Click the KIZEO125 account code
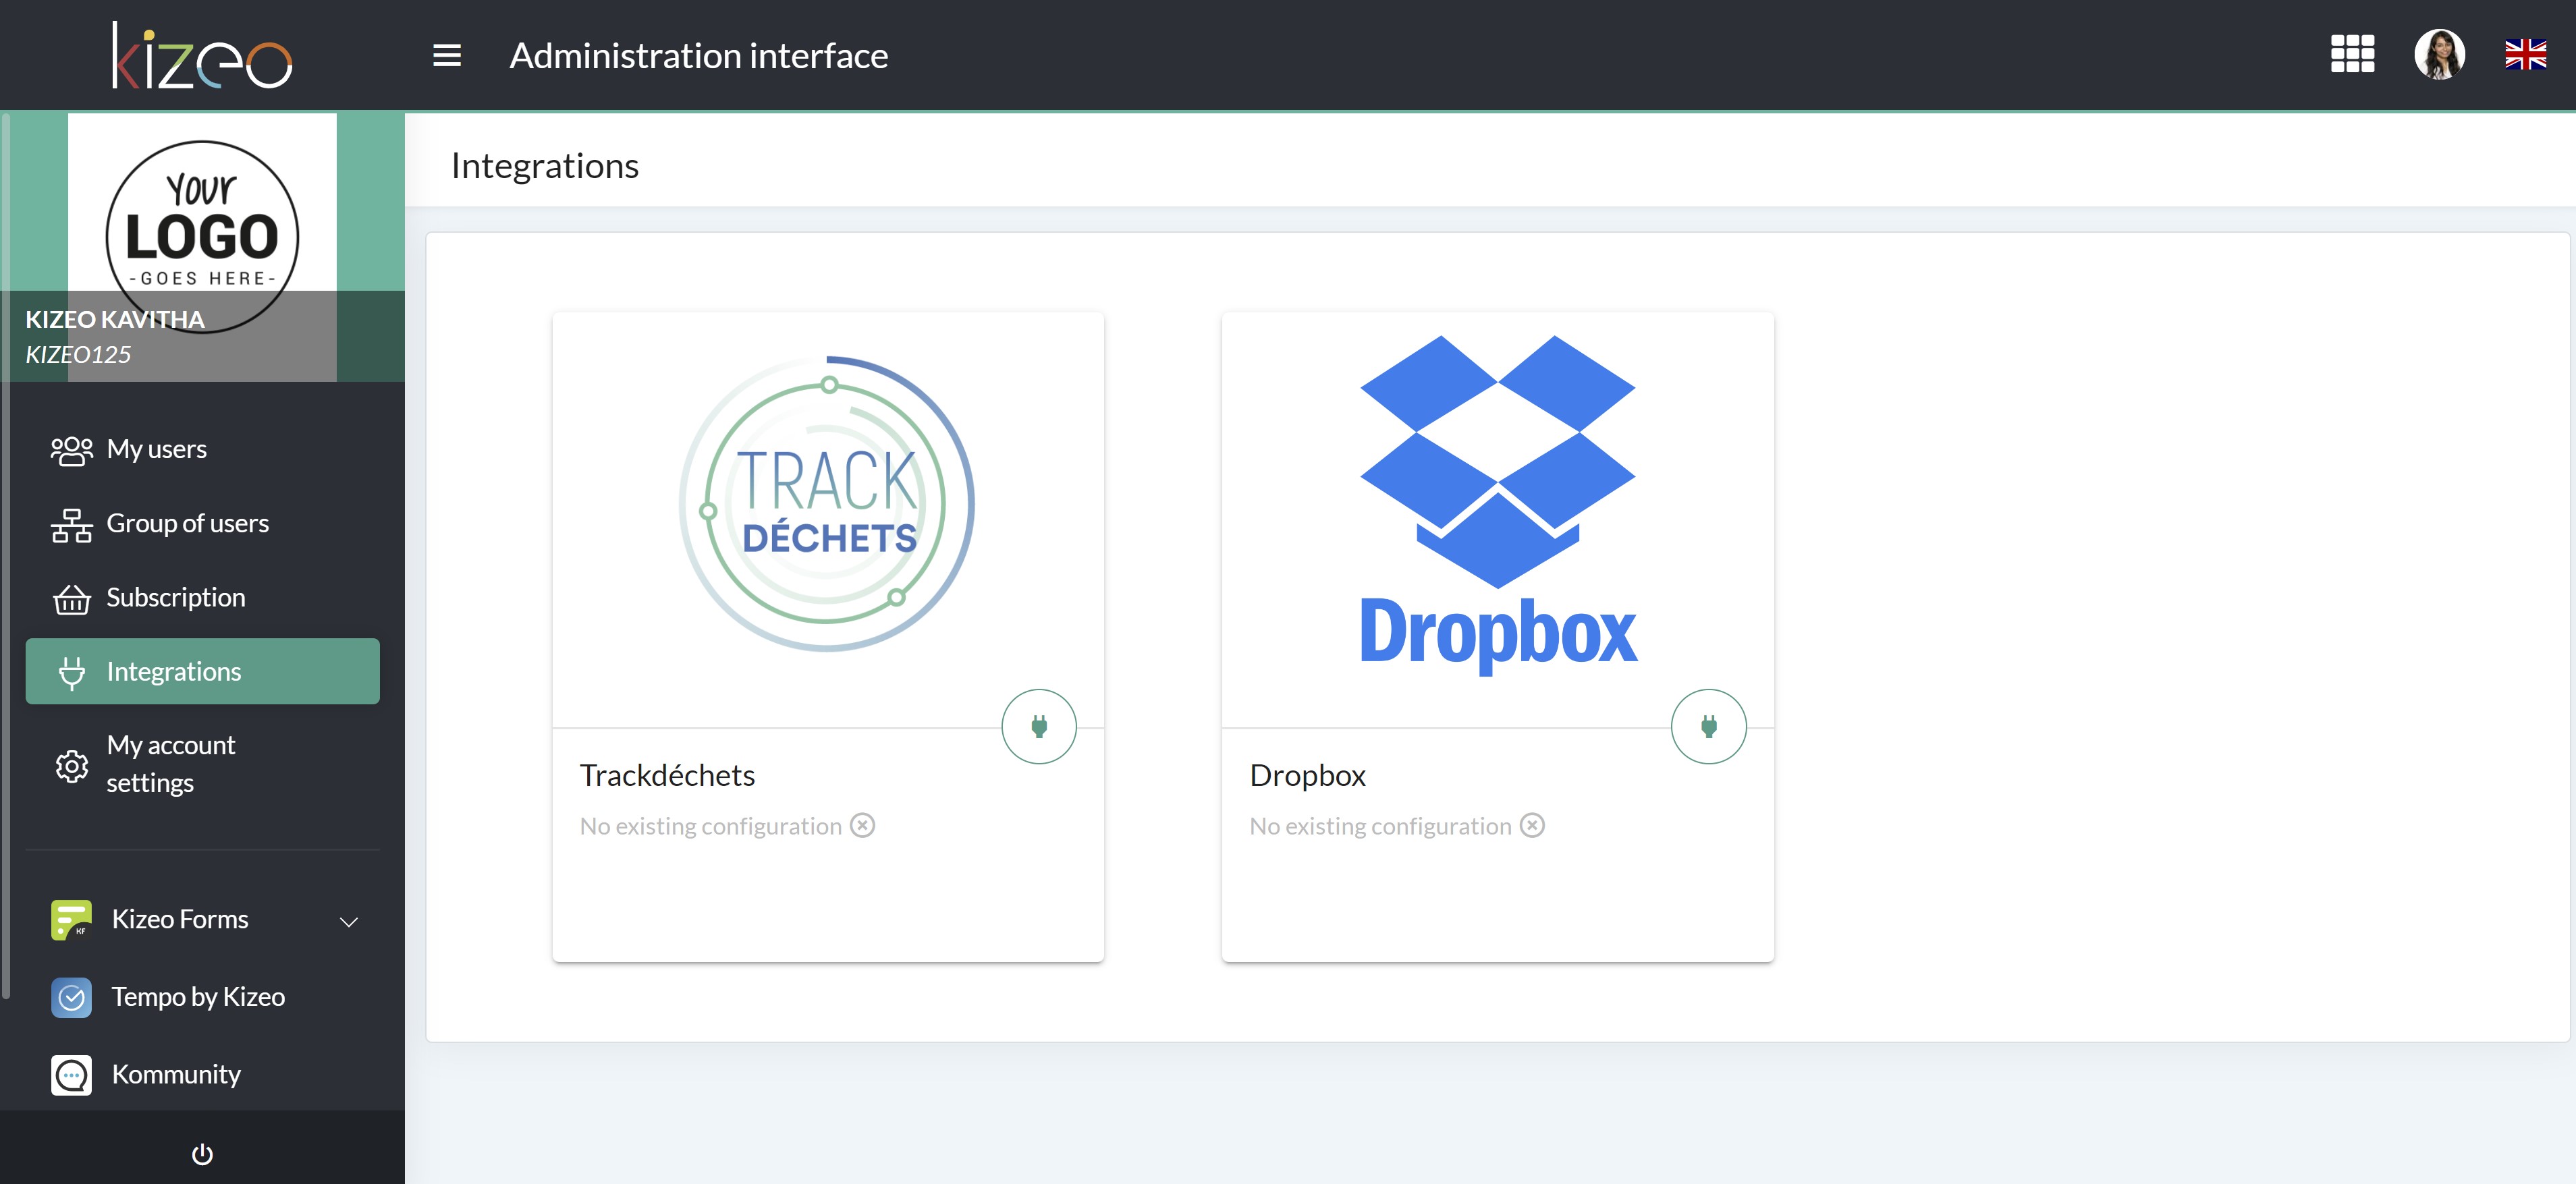 78,354
